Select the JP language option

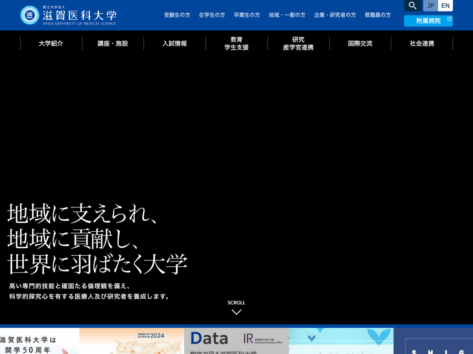(430, 6)
